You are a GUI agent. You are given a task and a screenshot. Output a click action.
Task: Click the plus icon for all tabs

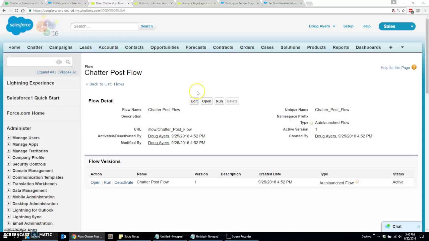390,47
